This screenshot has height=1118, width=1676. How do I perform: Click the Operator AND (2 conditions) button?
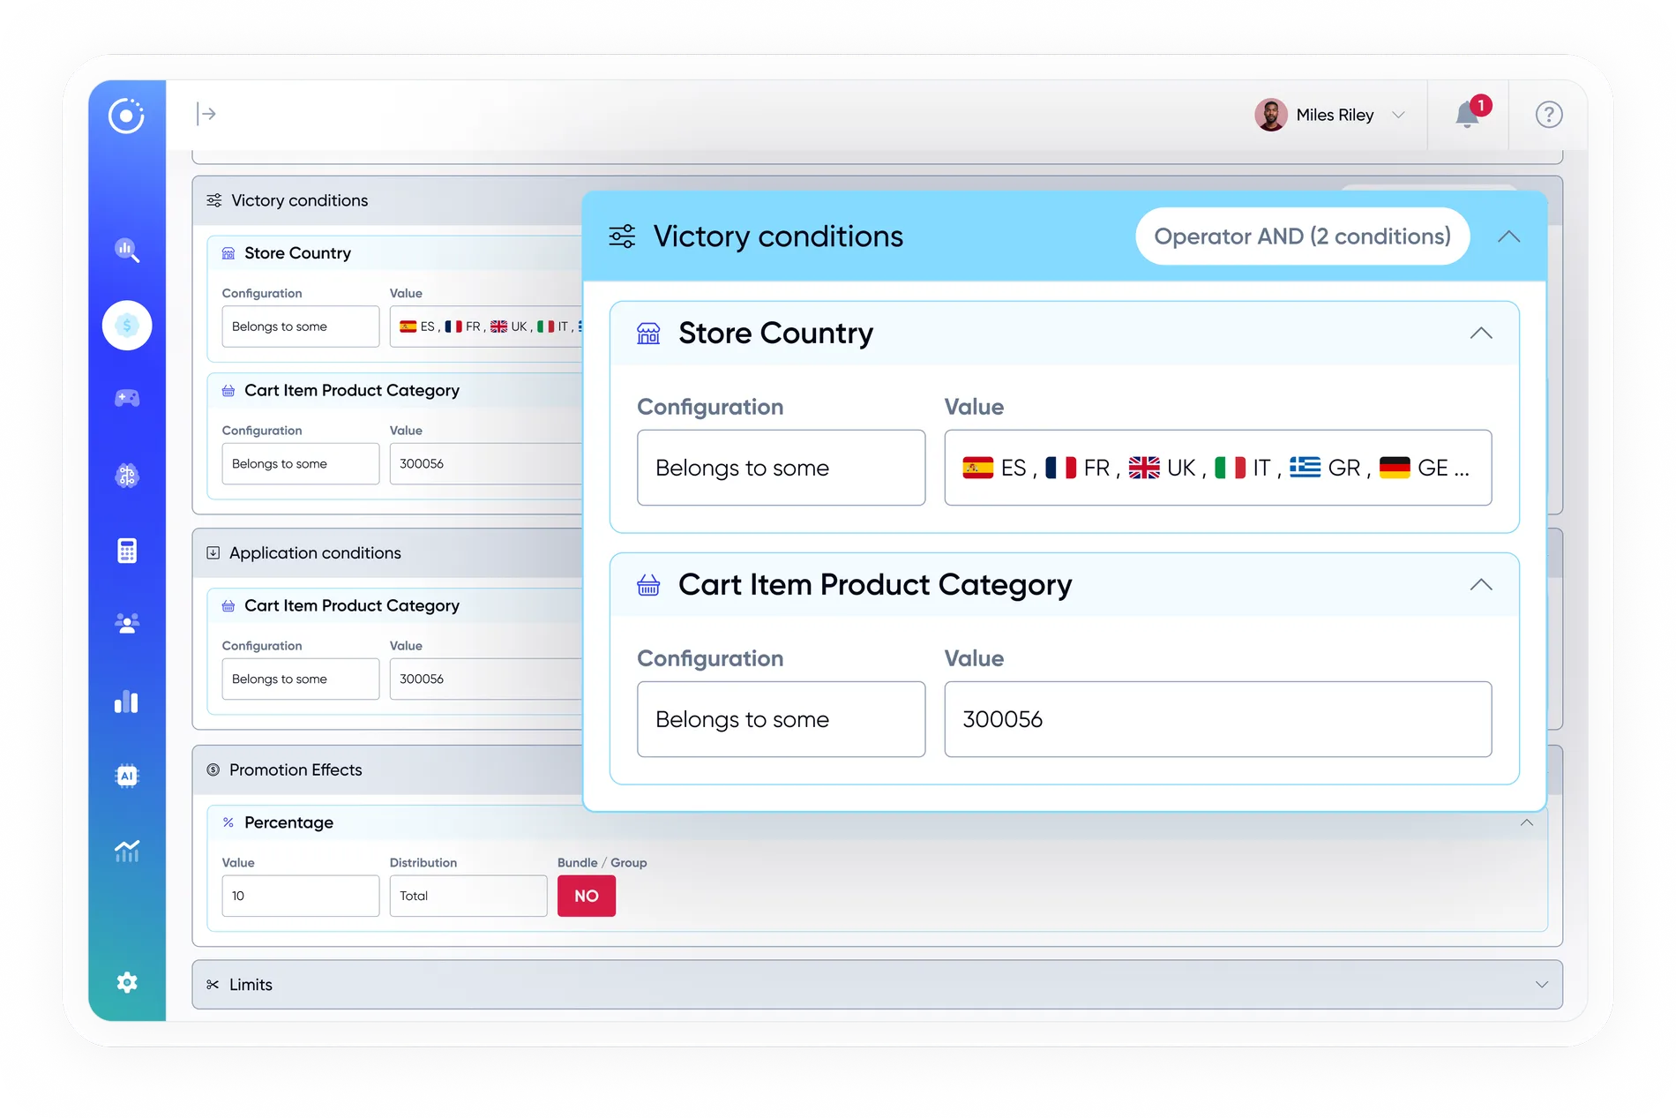tap(1302, 236)
